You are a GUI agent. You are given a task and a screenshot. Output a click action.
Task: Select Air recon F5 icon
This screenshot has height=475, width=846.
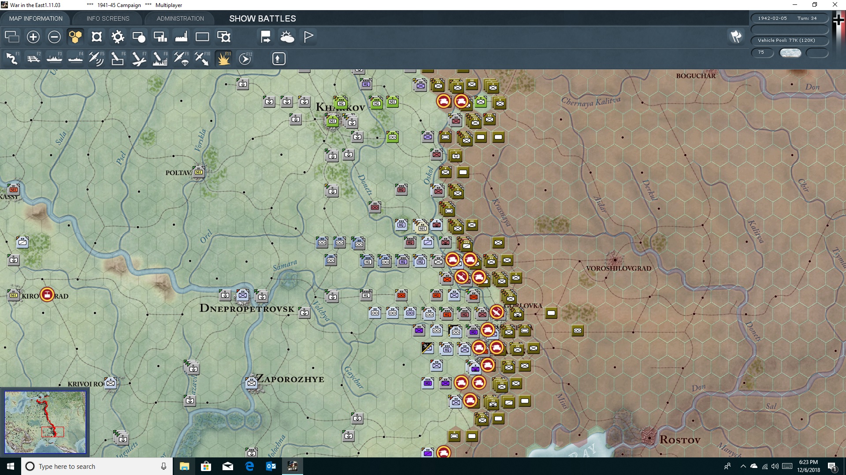point(96,58)
